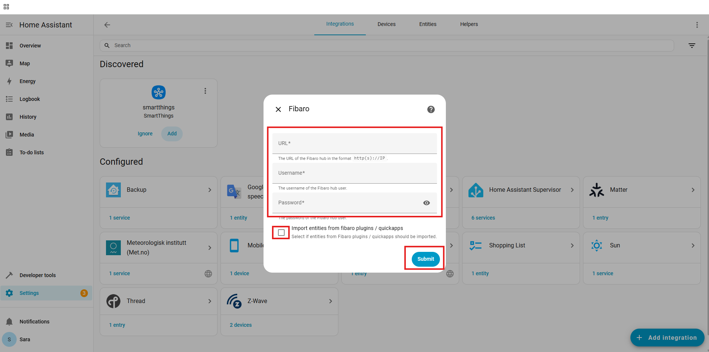Switch to the Helpers tab
709x352 pixels.
[469, 24]
